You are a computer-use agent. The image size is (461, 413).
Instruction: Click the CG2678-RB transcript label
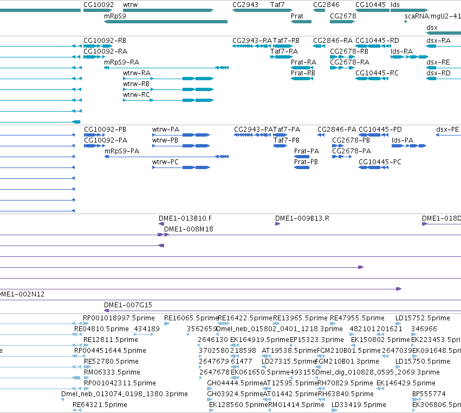[x=349, y=51]
